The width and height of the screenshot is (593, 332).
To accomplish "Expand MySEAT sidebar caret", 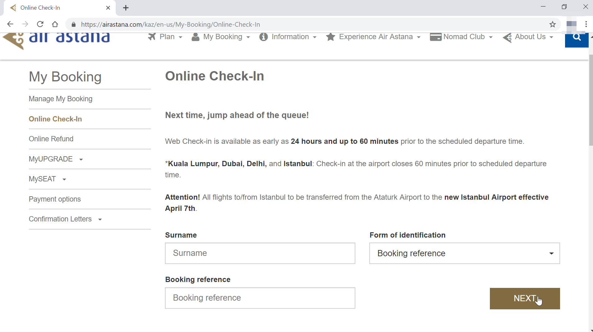I will point(64,180).
